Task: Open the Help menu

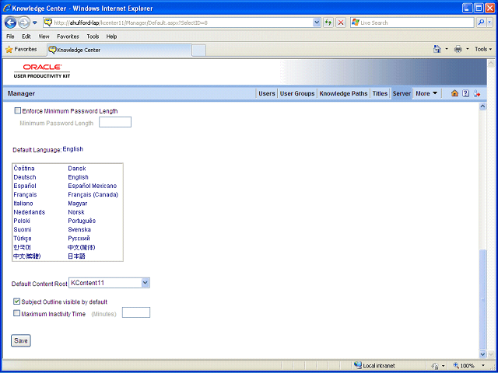Action: click(x=111, y=37)
